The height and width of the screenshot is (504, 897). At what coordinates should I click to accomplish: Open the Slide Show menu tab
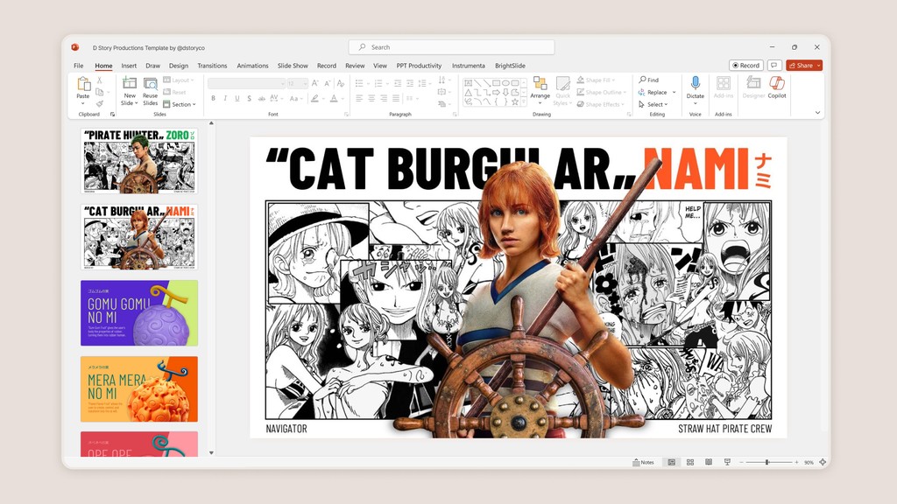pos(293,65)
